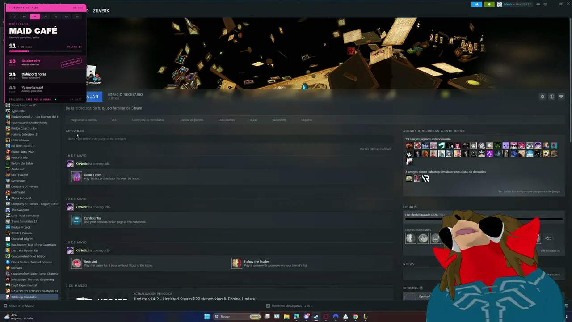This screenshot has width=572, height=322.
Task: Open File Explorer from the taskbar
Action: pyautogui.click(x=286, y=317)
